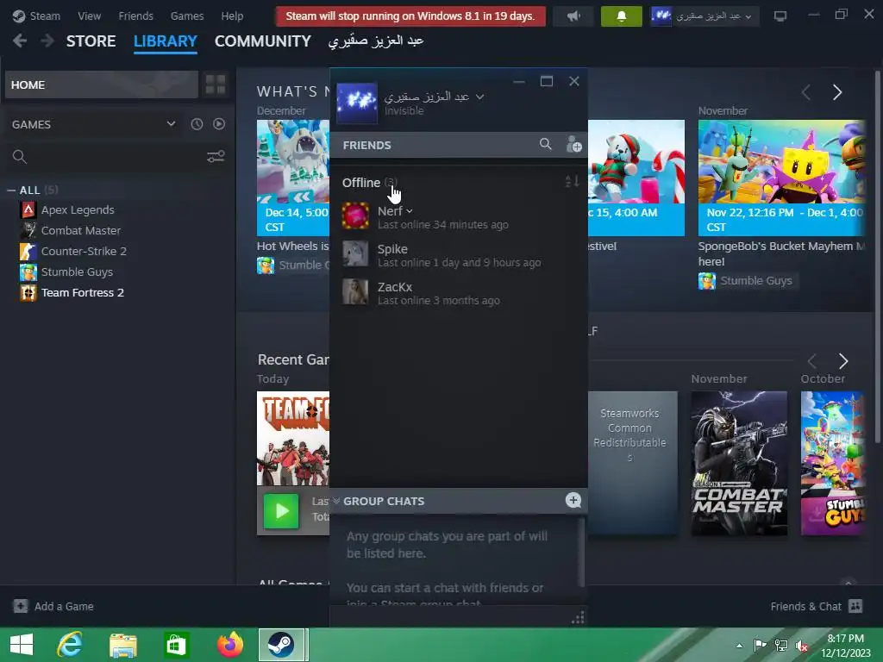This screenshot has height=662, width=883.
Task: Switch to the STORE tab
Action: pos(91,41)
